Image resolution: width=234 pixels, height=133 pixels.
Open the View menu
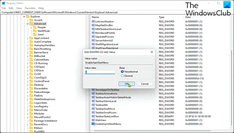pos(19,8)
